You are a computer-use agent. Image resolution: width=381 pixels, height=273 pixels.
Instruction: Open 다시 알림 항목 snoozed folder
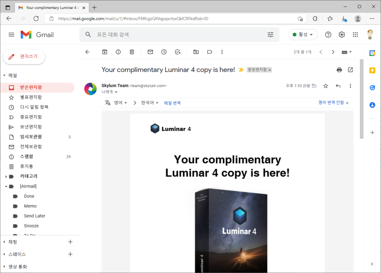(x=37, y=107)
